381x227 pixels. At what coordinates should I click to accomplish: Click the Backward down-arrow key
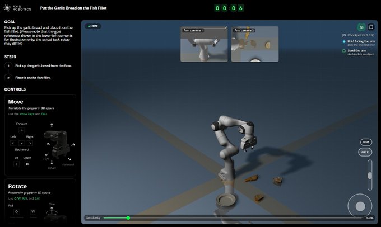(x=22, y=143)
